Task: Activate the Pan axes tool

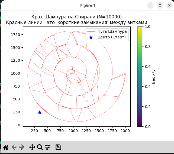Action: [32, 147]
